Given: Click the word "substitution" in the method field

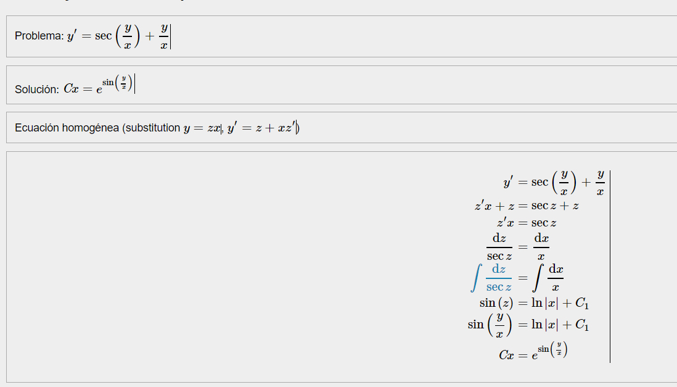Looking at the screenshot, I should pos(153,128).
